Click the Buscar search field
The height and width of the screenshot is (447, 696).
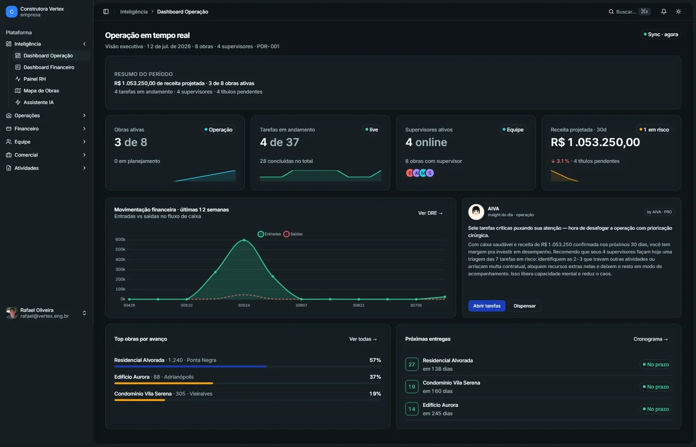630,12
